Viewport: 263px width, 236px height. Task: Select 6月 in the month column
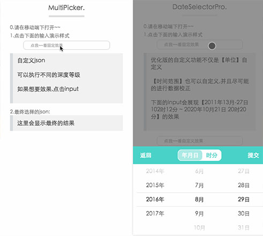click(x=199, y=171)
